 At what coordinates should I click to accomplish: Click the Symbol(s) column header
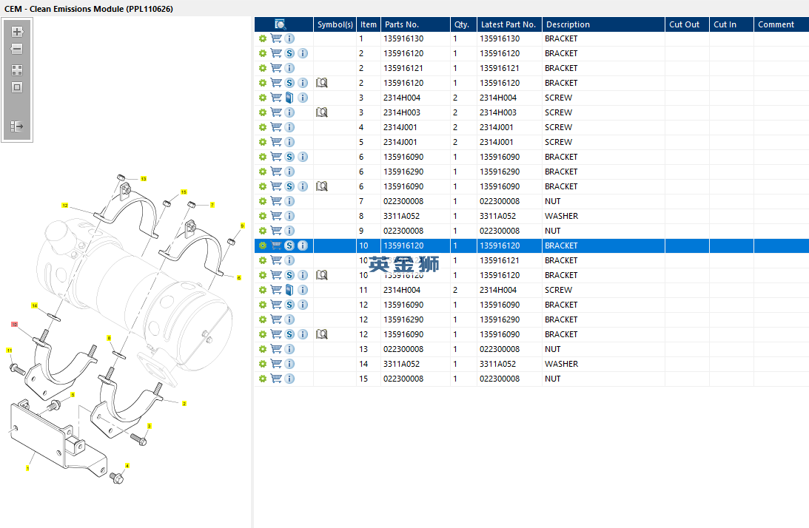tap(335, 24)
